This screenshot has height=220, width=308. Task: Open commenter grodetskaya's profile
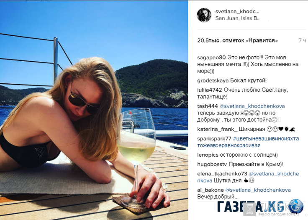pos(213,80)
